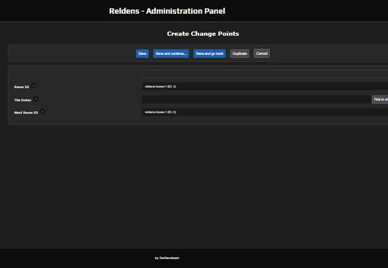Click Save and go back button
Image resolution: width=388 pixels, height=268 pixels.
210,54
